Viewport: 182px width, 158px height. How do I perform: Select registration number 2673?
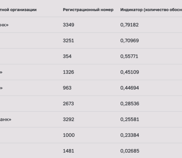[x=69, y=104]
